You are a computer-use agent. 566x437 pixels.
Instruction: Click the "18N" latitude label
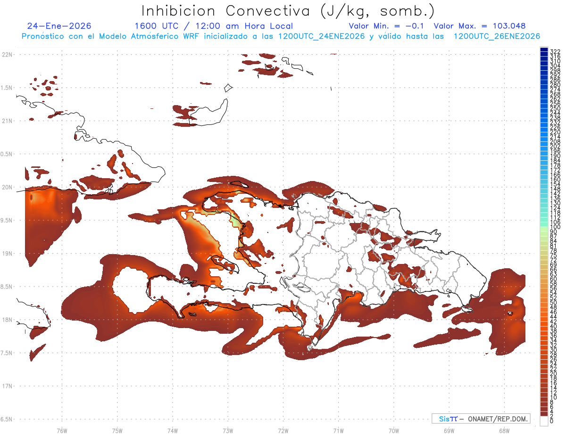click(8, 320)
